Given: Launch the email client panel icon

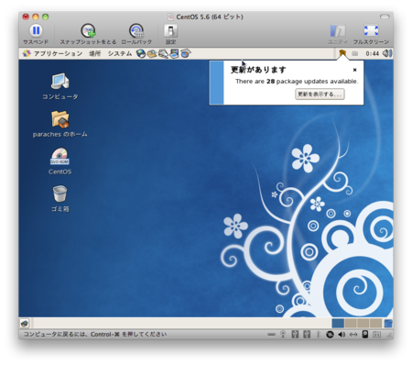Looking at the screenshot, I should pos(152,54).
